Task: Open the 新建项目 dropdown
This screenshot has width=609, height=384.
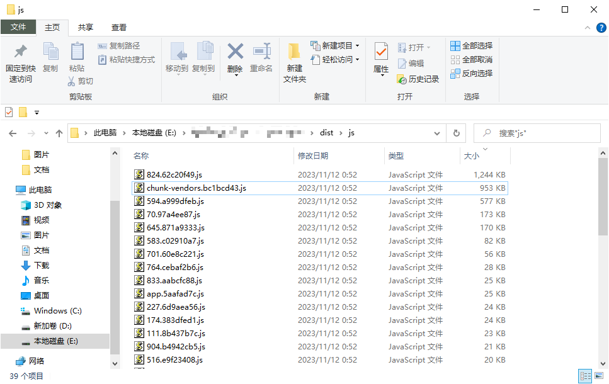Action: 335,46
